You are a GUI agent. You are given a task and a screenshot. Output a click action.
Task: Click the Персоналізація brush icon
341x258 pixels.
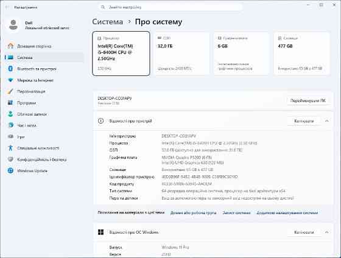(x=10, y=91)
